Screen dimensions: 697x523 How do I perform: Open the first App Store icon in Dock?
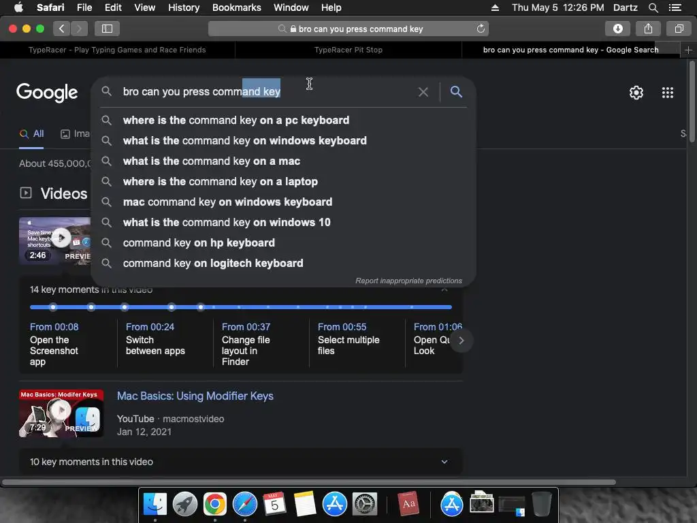(334, 505)
